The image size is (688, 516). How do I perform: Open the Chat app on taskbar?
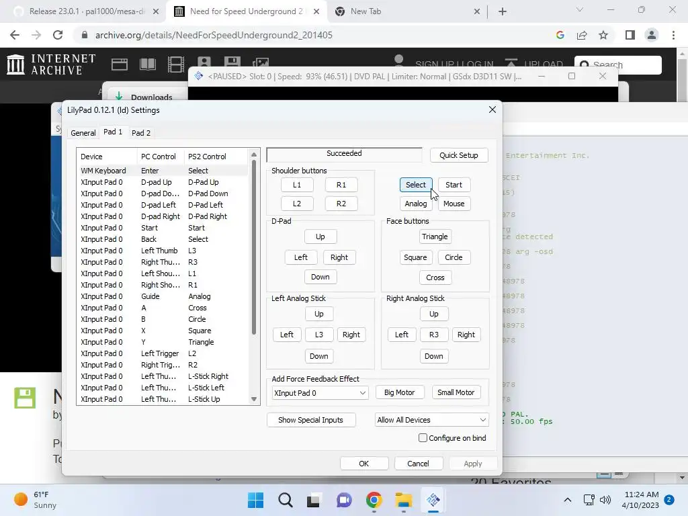coord(344,500)
